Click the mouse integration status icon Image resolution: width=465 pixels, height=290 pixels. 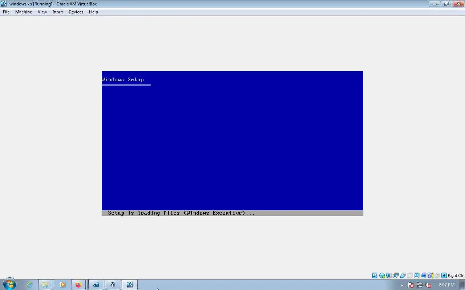coord(437,275)
